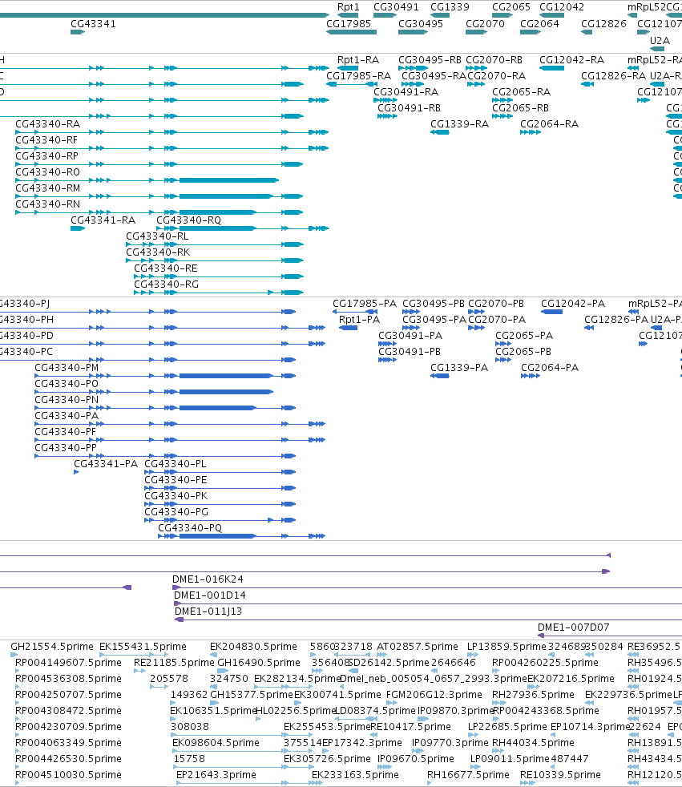Click the CG1339-PA protein label
Viewport: 682px width, 787px height.
[x=458, y=368]
